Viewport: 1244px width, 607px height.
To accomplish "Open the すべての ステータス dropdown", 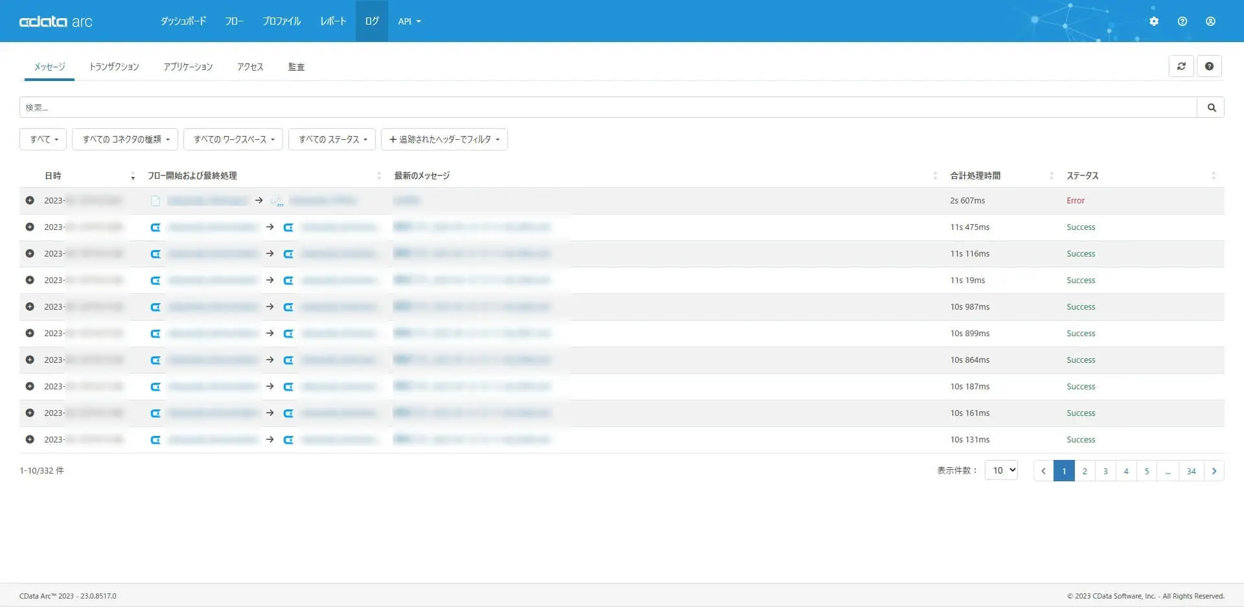I will pyautogui.click(x=332, y=139).
